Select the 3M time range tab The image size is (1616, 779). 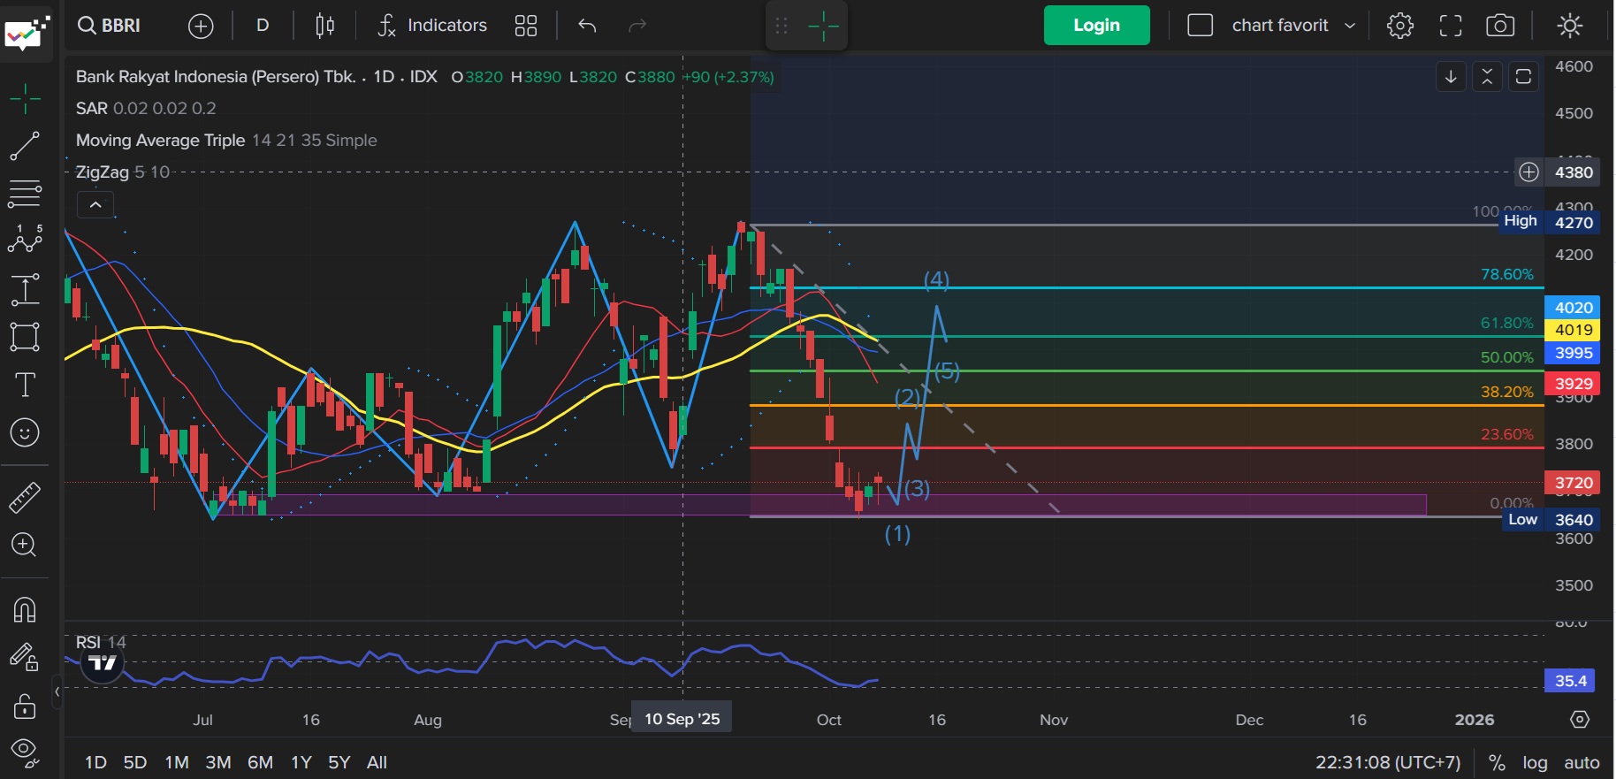(x=218, y=762)
